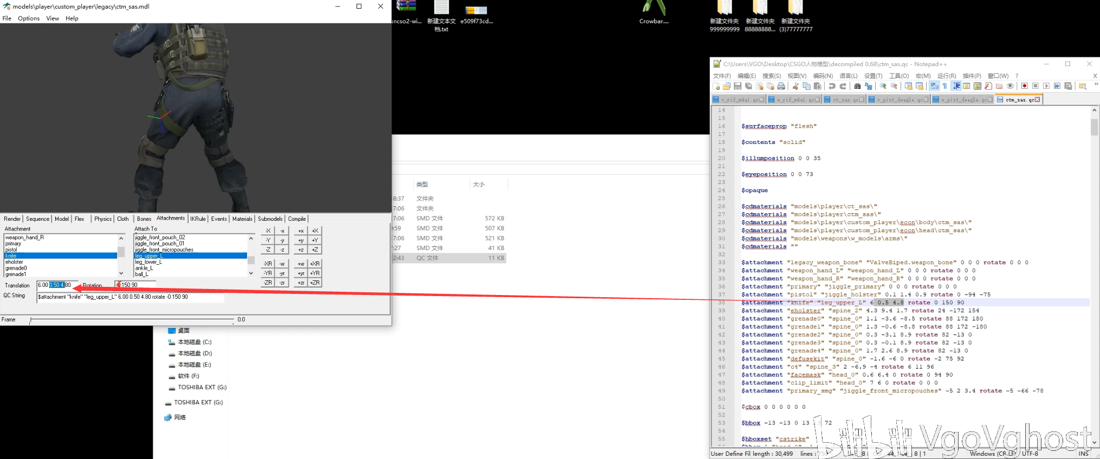Click the Save All icon in Notepad++

coord(748,86)
